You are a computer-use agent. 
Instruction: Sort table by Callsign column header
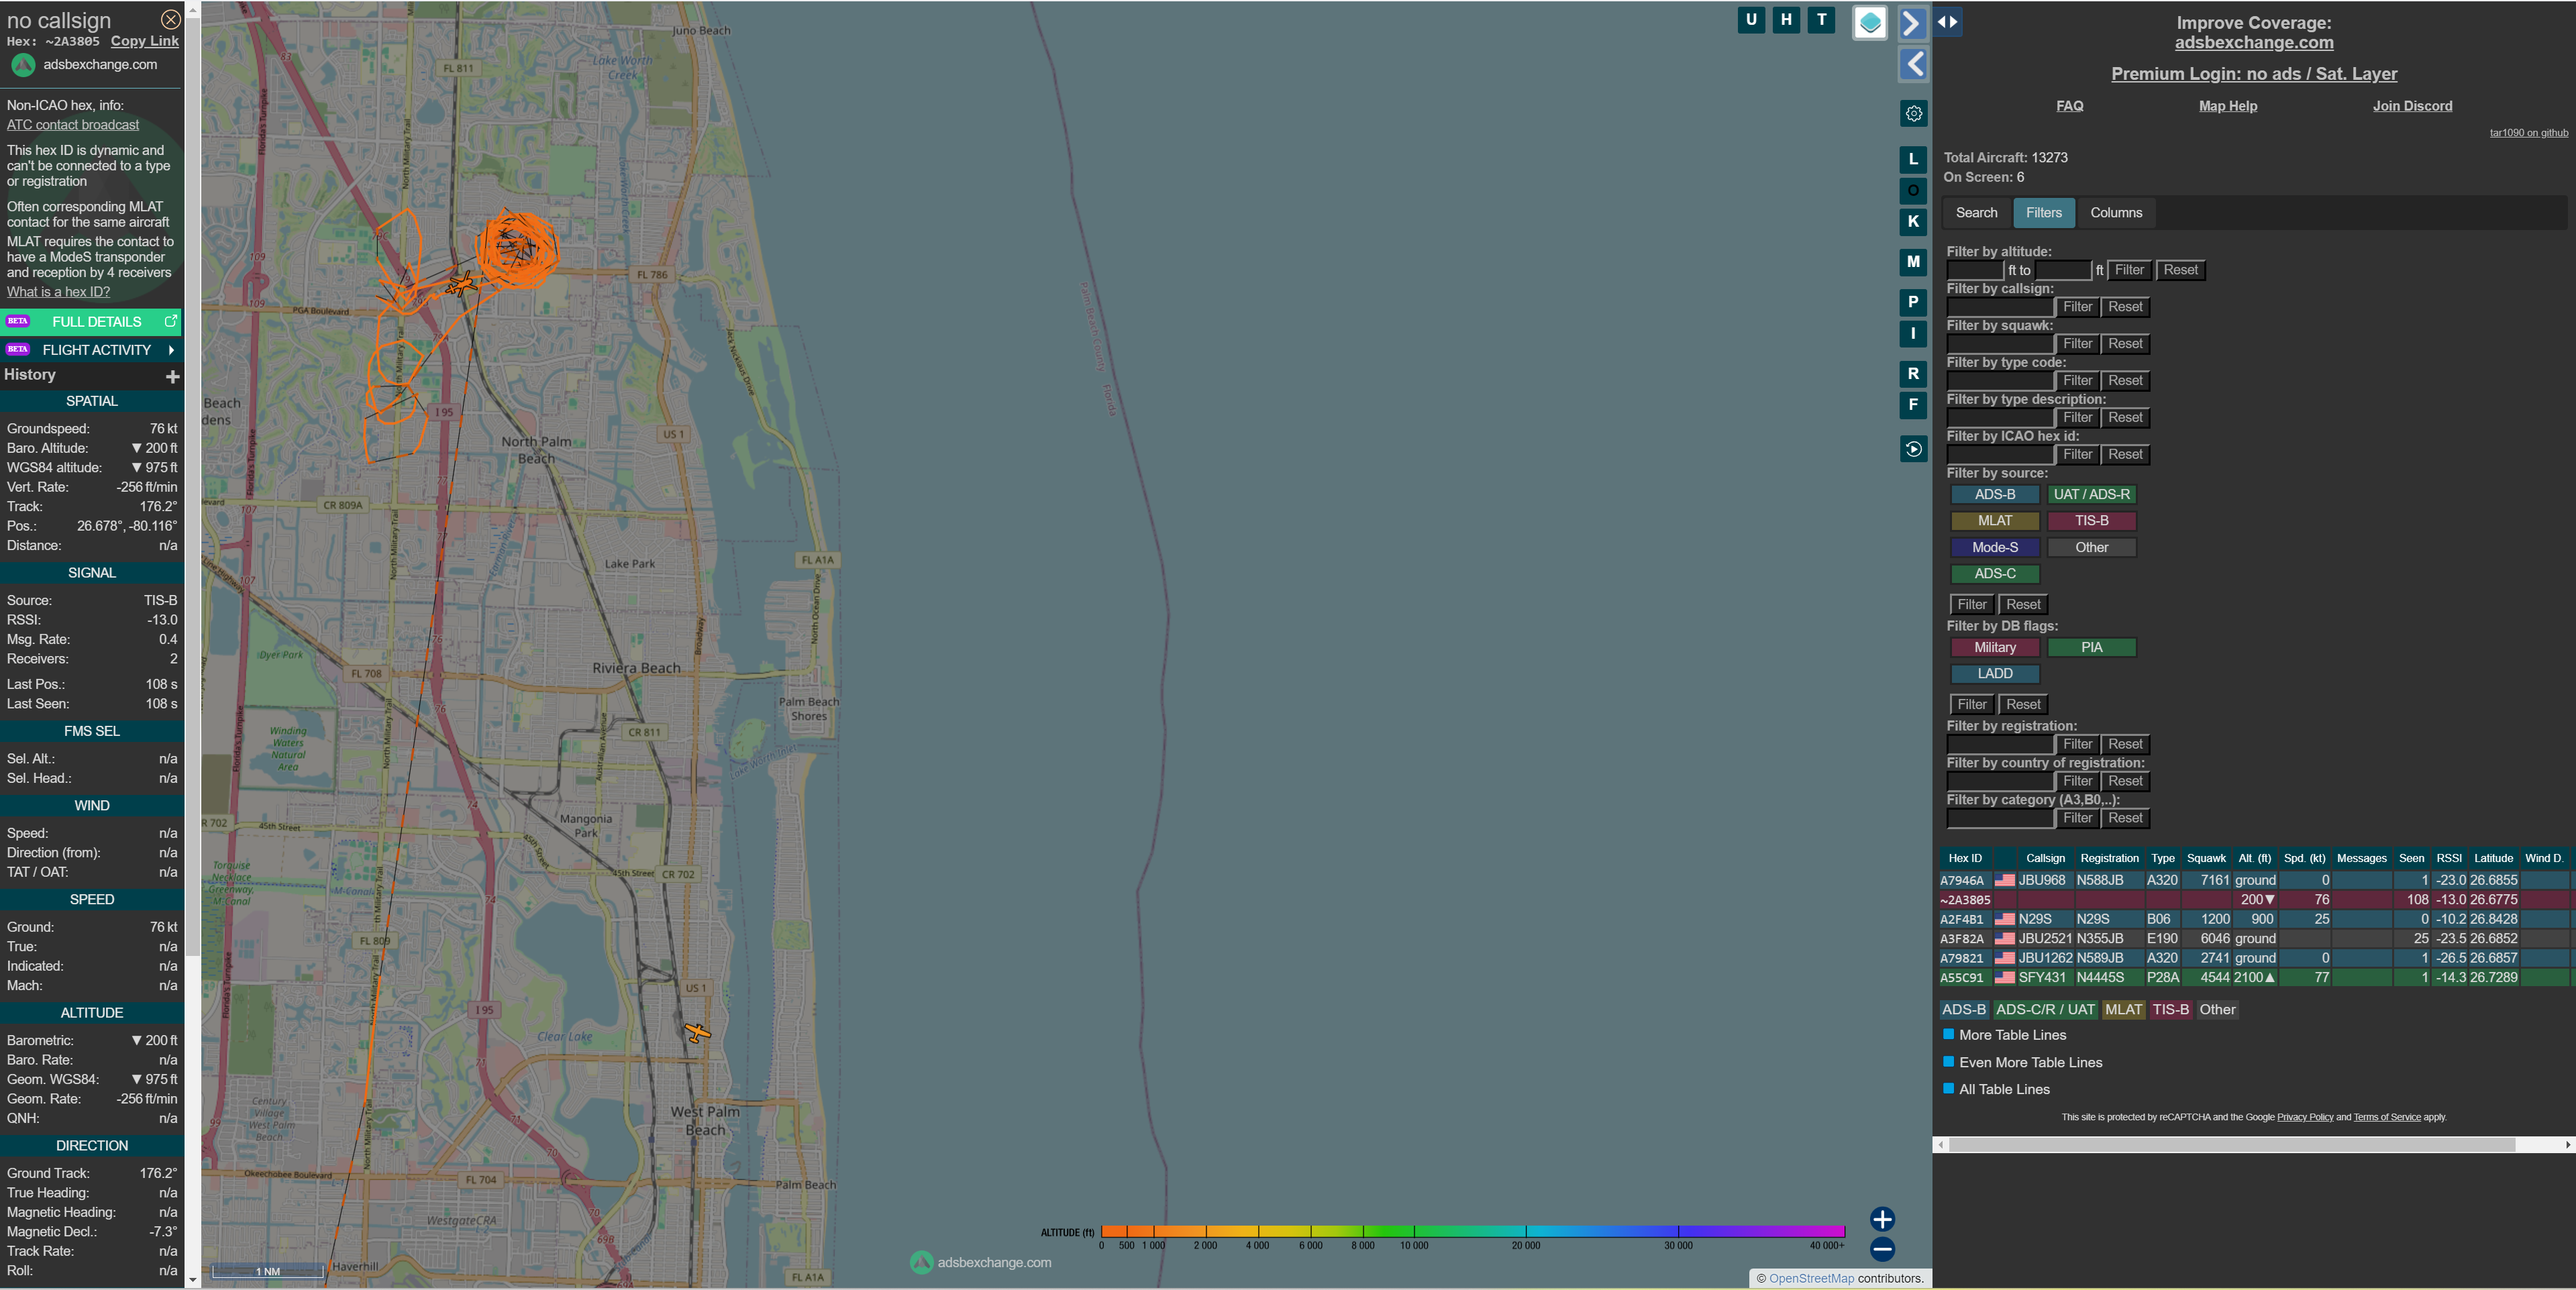click(x=2045, y=858)
